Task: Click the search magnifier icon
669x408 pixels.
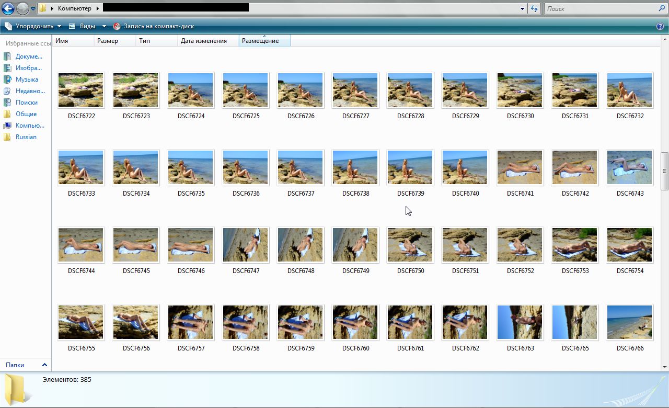Action: tap(662, 8)
